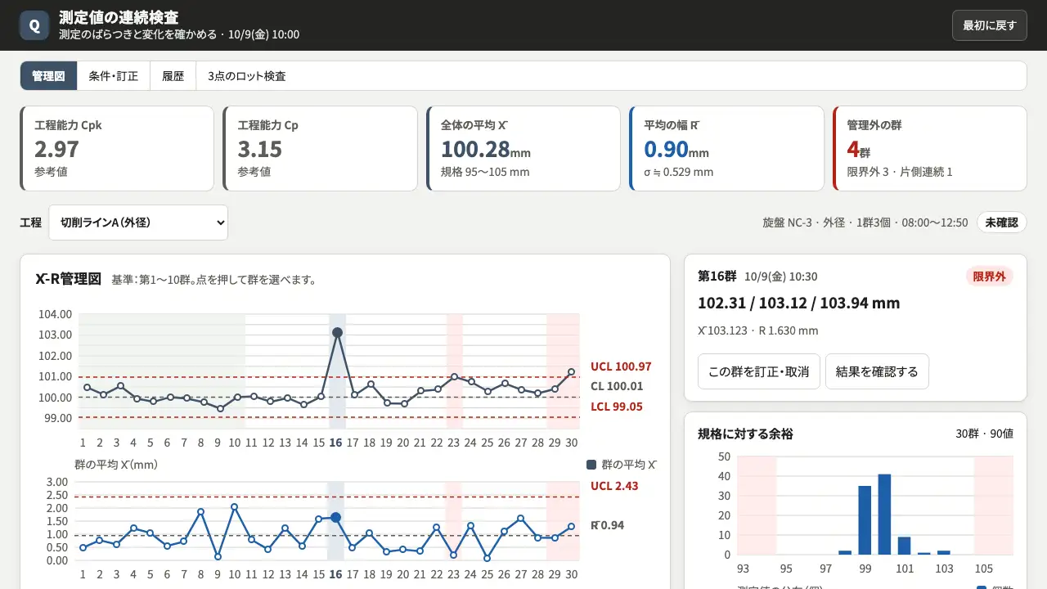This screenshot has height=589, width=1047.
Task: Click the UCL 100.97 label
Action: tap(621, 366)
